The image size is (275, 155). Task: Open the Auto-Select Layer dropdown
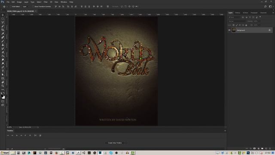click(26, 6)
